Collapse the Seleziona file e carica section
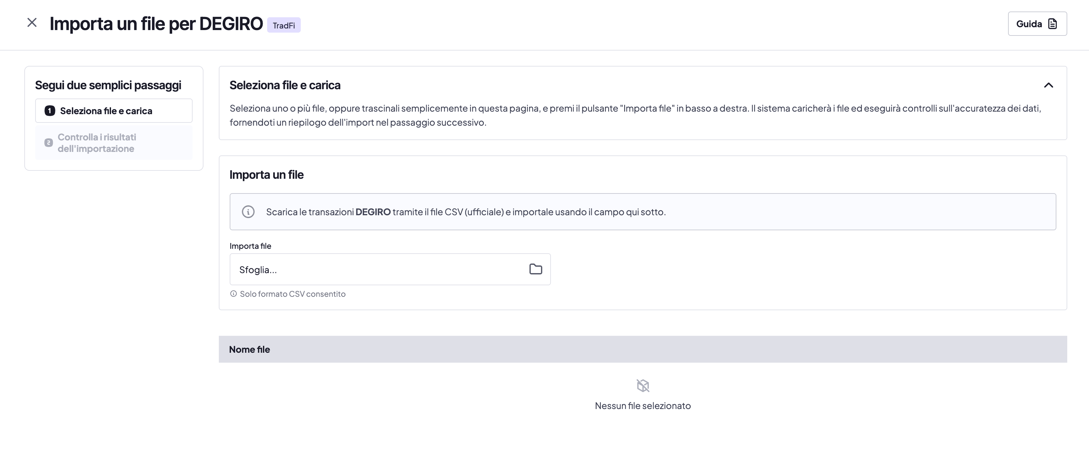Viewport: 1089px width, 449px height. 1048,85
